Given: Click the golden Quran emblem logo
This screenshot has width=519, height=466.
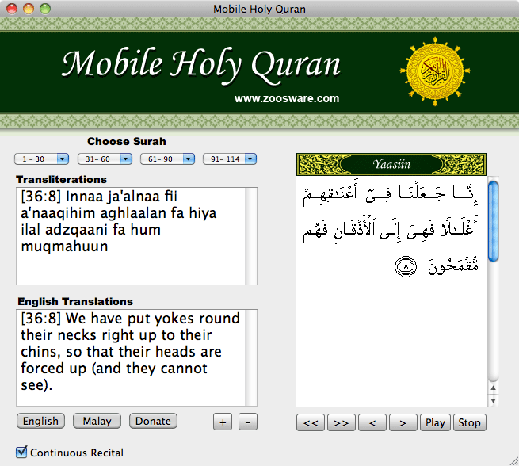Looking at the screenshot, I should point(435,71).
